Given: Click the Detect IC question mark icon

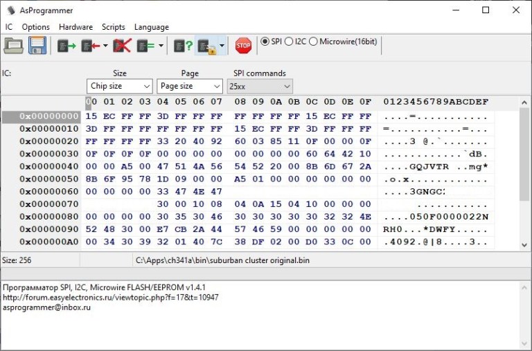Looking at the screenshot, I should click(x=183, y=46).
